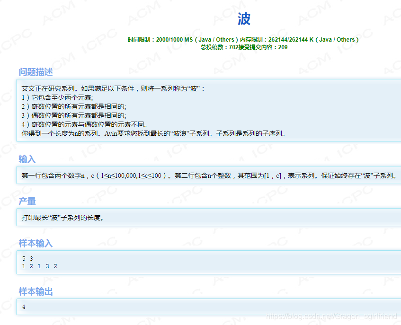The width and height of the screenshot is (401, 325).
Task: Click the submission count line 总投稿数：702
Action: 244,47
